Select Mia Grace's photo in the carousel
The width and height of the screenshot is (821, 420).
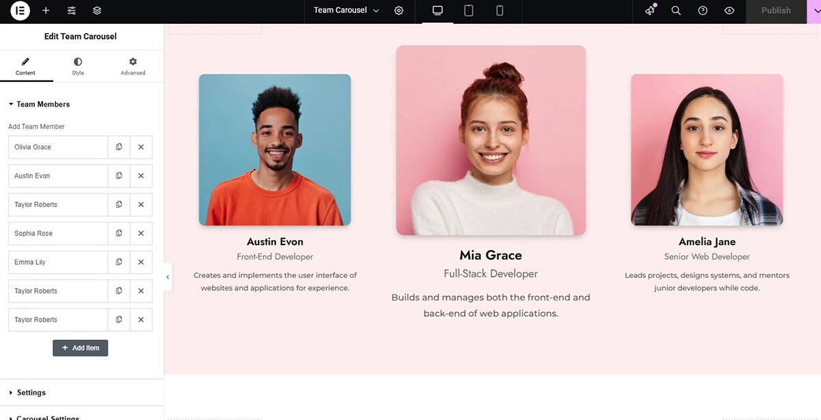pos(491,141)
